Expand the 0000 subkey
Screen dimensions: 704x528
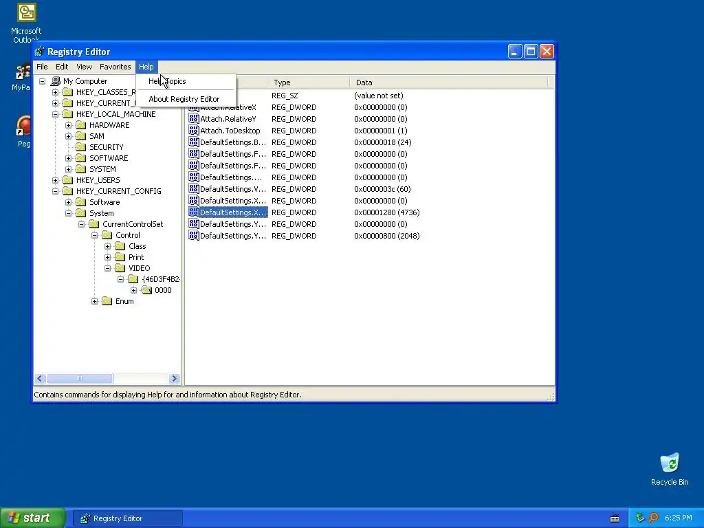coord(134,290)
